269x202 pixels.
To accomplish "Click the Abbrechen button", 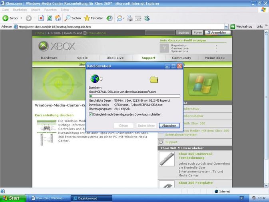I will point(169,126).
